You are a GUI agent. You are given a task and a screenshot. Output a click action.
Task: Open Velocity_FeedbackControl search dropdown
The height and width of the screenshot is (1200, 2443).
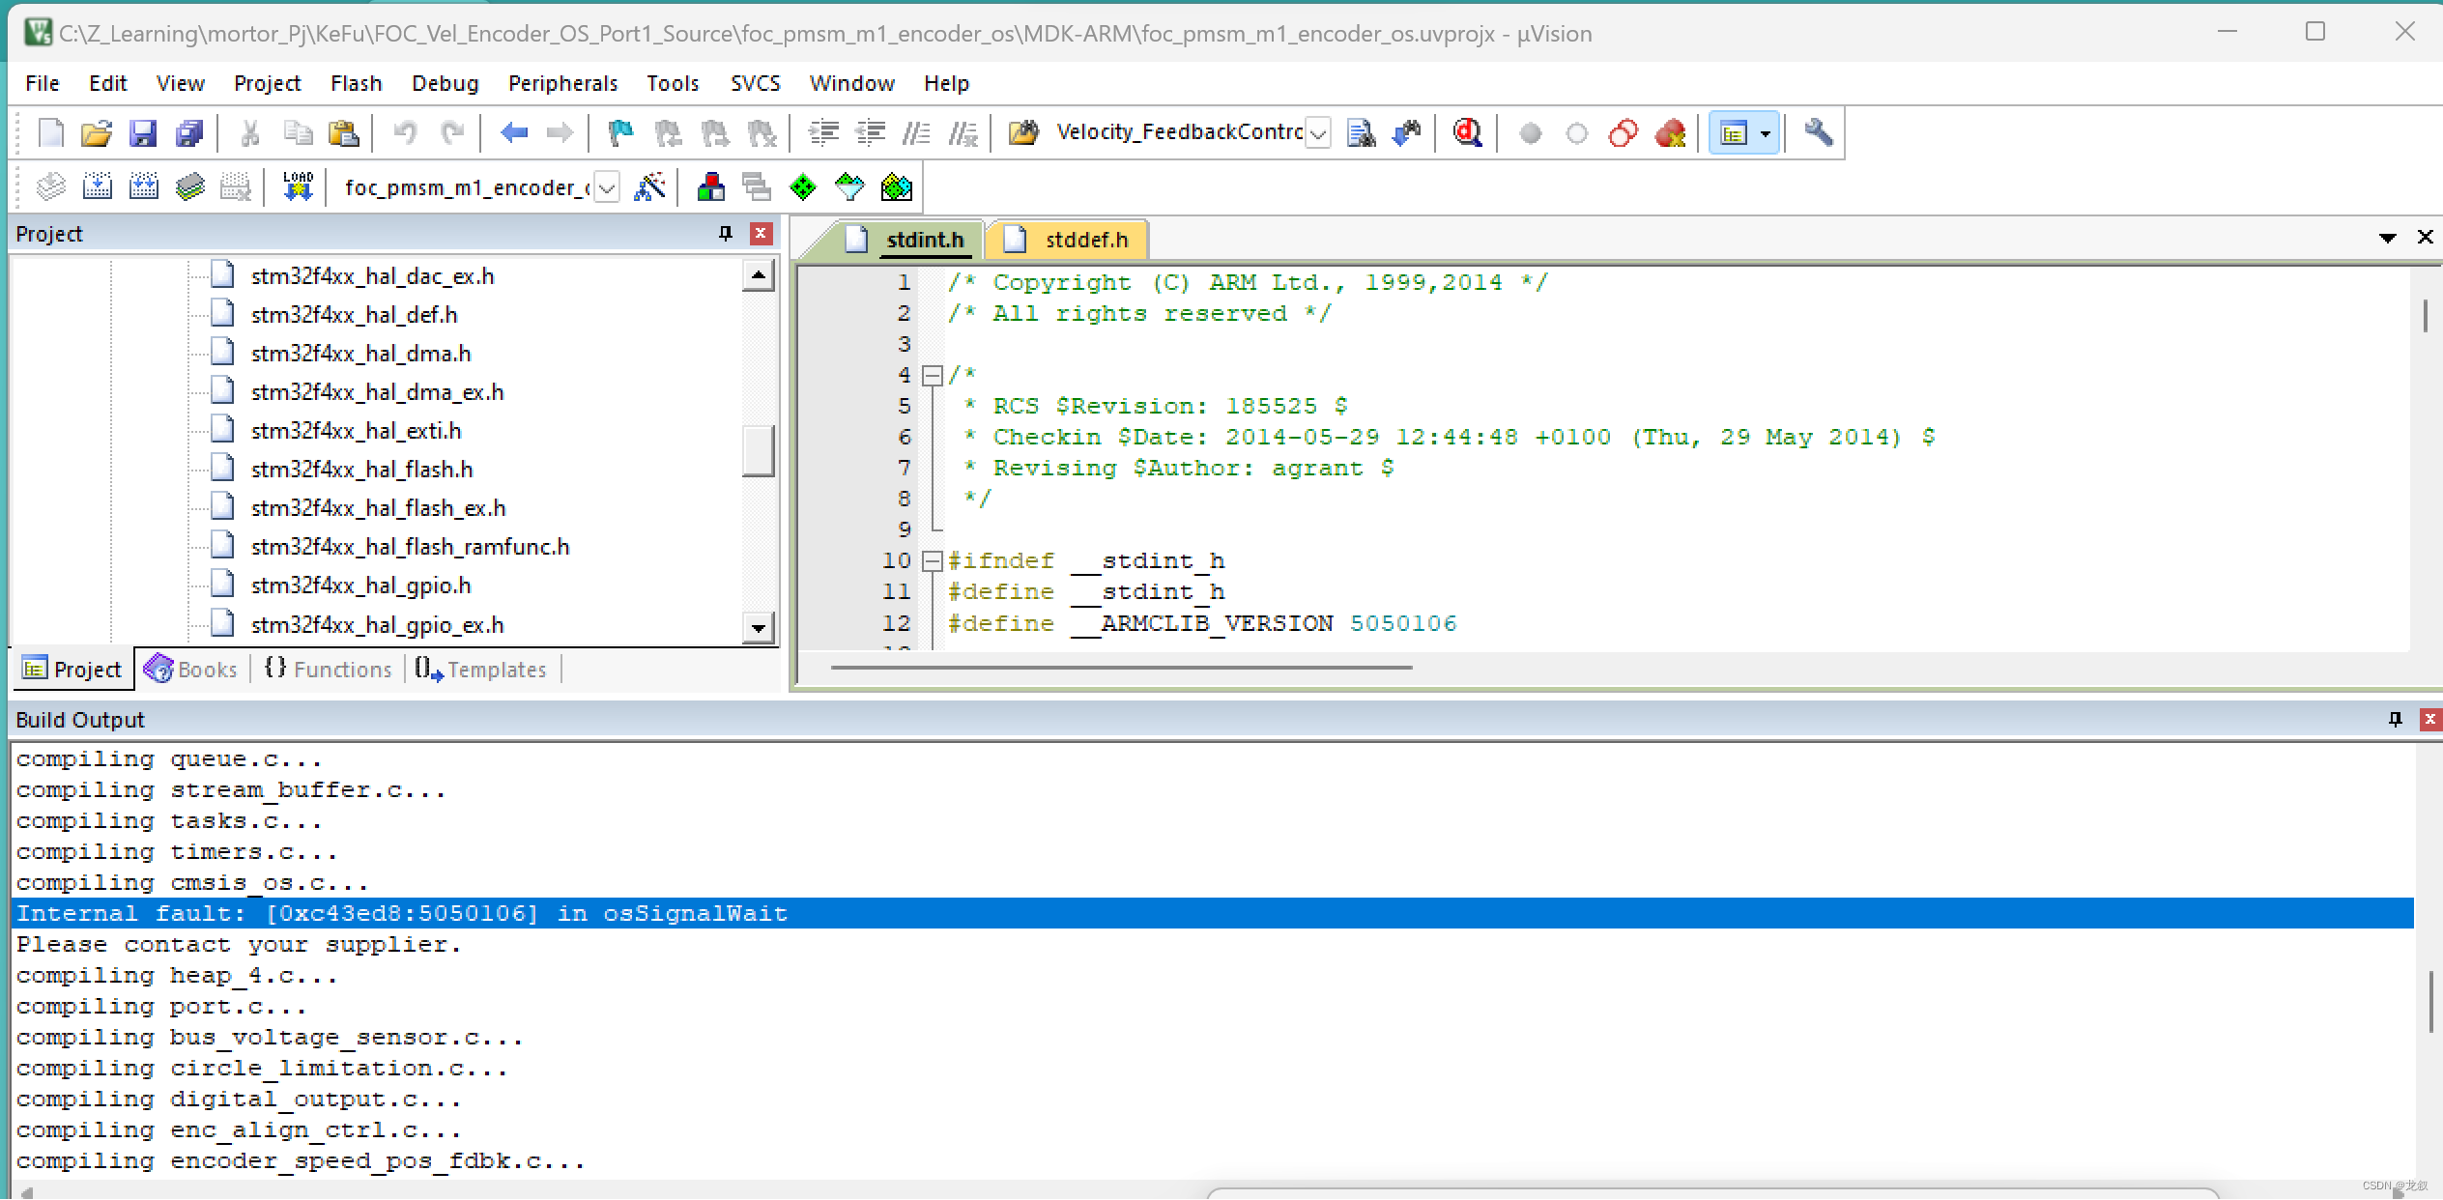1317,133
